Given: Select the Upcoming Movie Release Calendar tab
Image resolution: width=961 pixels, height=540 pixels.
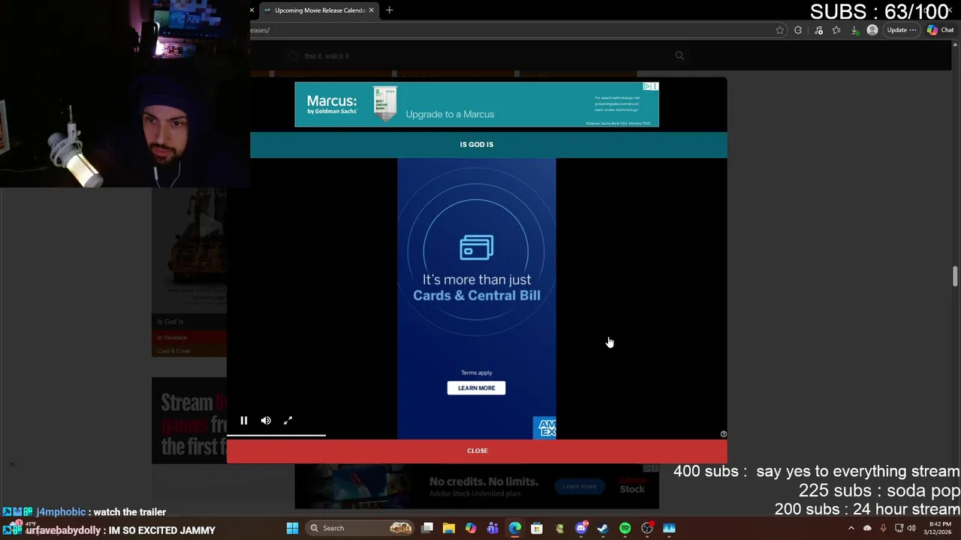Looking at the screenshot, I should (x=319, y=10).
